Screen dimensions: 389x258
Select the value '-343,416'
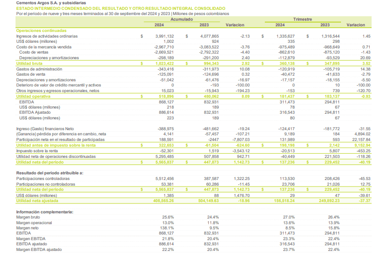pyautogui.click(x=166, y=69)
